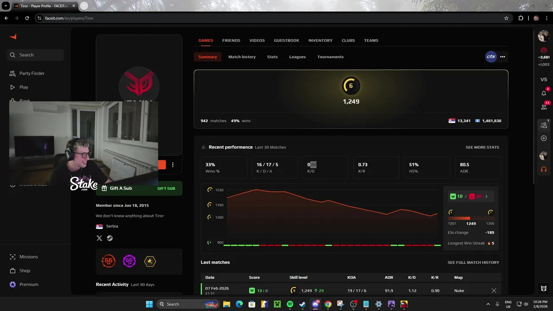Viewport: 553px width, 311px height.
Task: Open browser extensions puzzle icon
Action: (x=521, y=18)
